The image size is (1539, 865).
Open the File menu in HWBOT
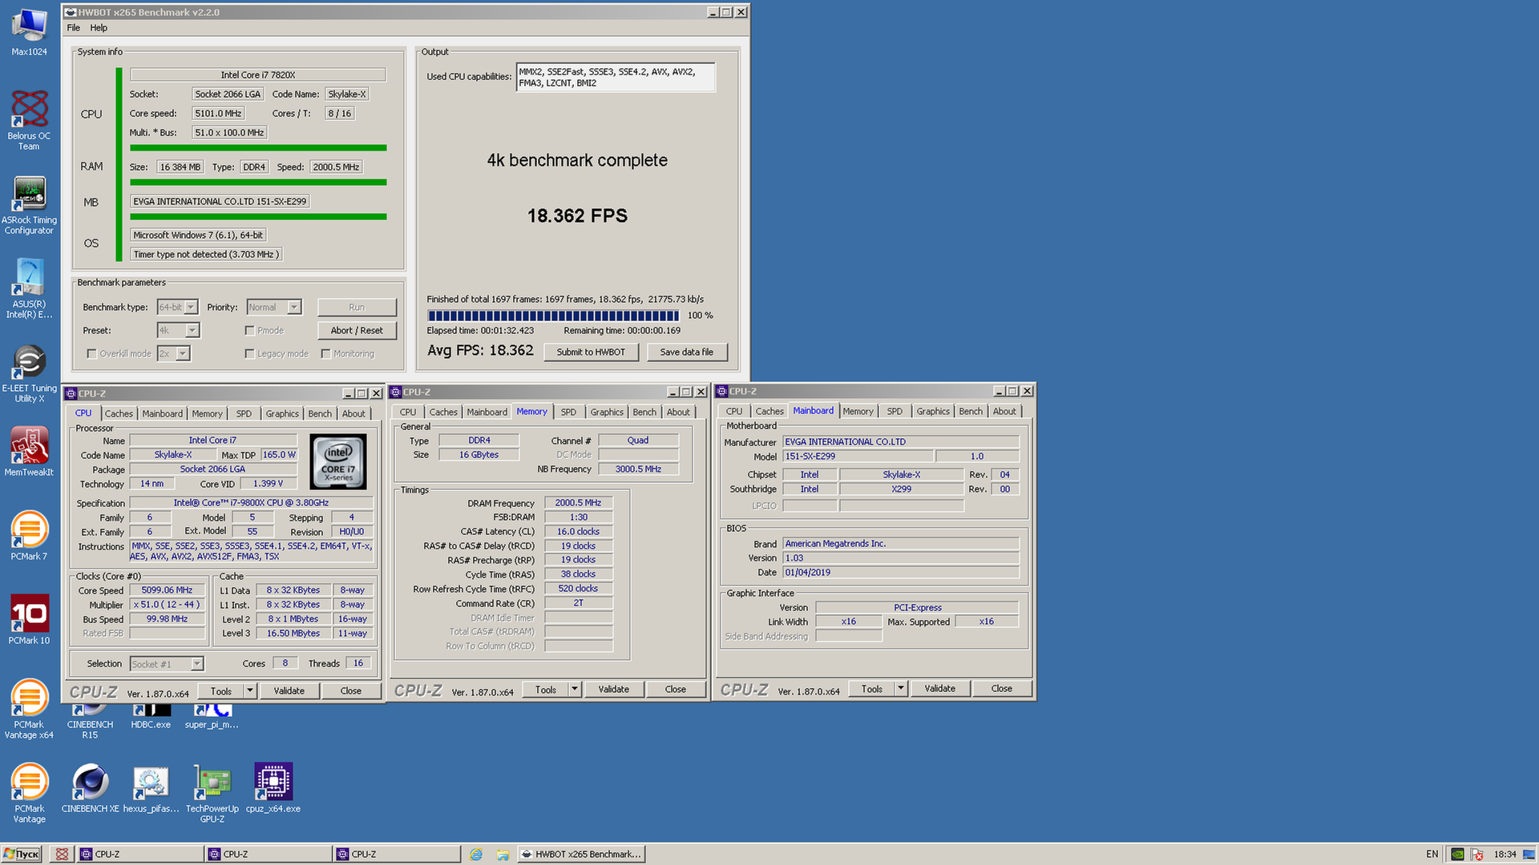click(74, 28)
